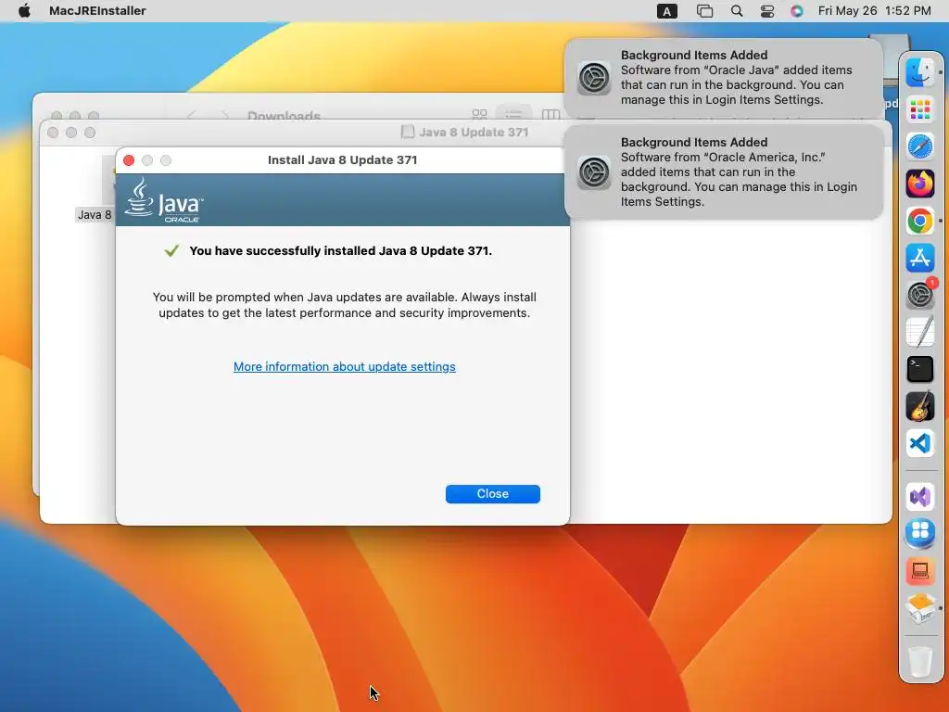949x712 pixels.
Task: Open the Oracle America, Inc. notification
Action: tap(723, 172)
